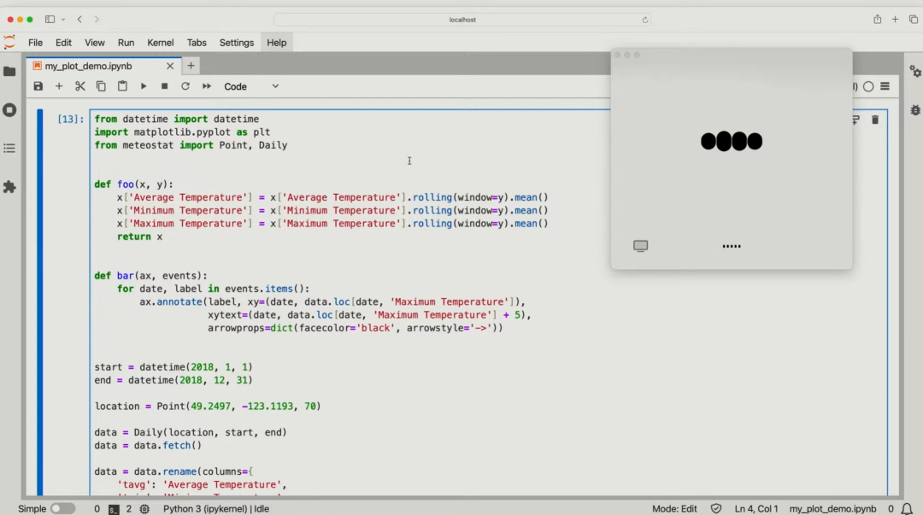Open the Tabs menu
Image resolution: width=923 pixels, height=515 pixels.
(197, 43)
